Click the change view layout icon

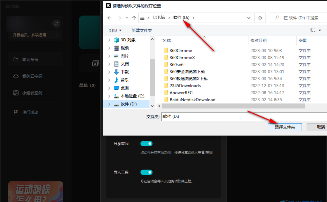click(313, 30)
